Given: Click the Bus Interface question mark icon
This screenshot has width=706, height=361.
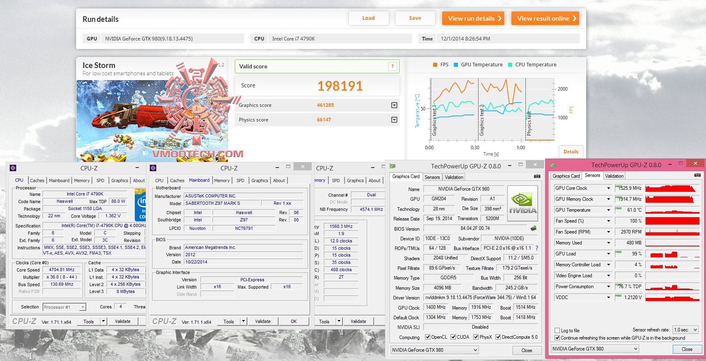Looking at the screenshot, I should coord(537,248).
